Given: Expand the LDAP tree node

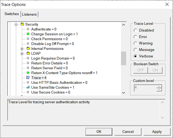Looking at the screenshot, I should click(x=22, y=54).
